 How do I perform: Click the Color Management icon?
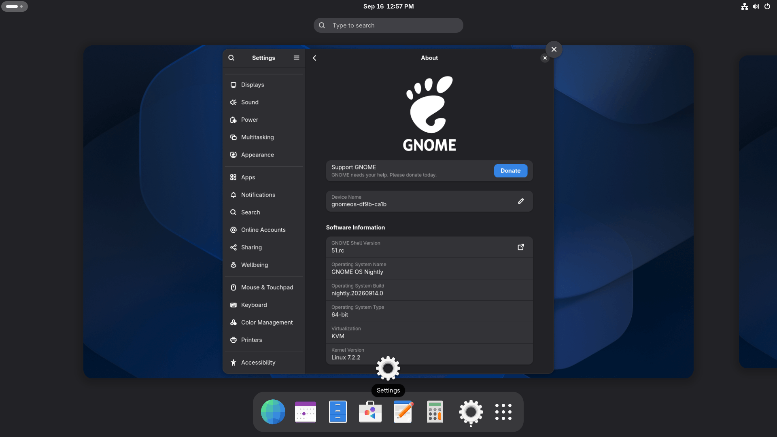coord(234,322)
